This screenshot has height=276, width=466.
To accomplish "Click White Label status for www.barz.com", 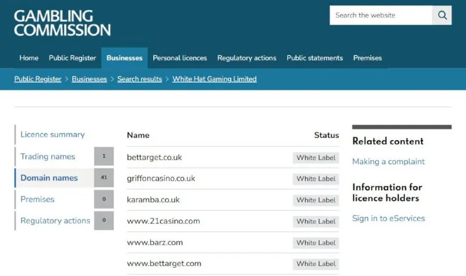I will click(316, 243).
